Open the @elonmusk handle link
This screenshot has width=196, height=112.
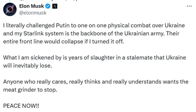(33, 13)
